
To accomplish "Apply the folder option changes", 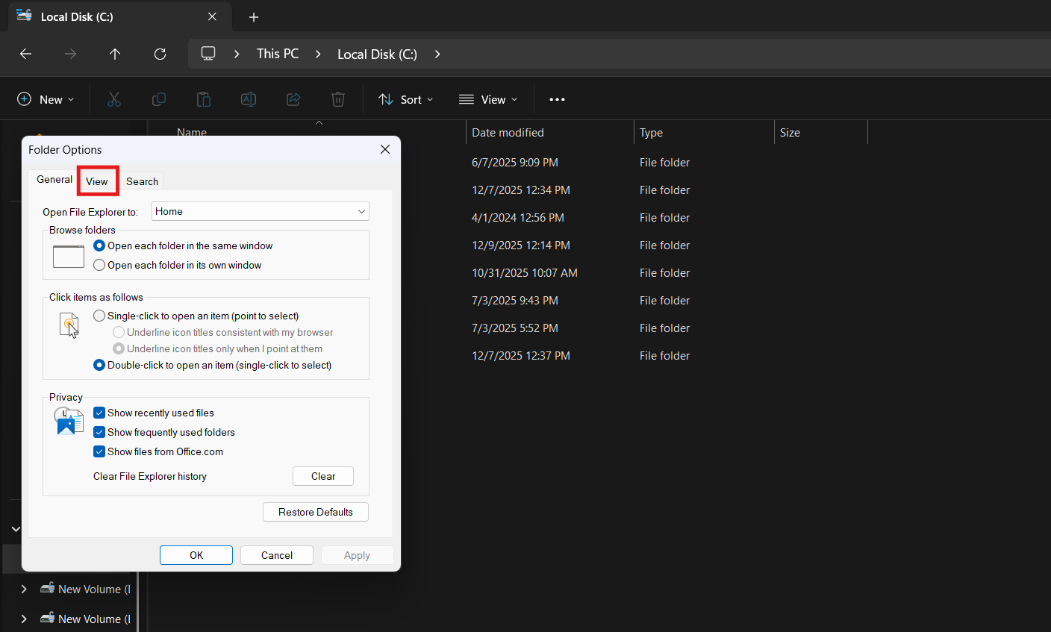I will [357, 554].
